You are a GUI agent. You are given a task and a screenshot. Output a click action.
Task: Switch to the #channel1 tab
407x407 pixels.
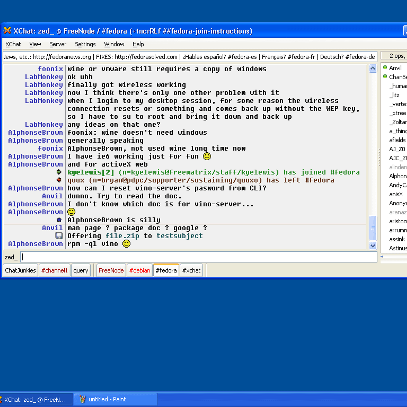(54, 270)
